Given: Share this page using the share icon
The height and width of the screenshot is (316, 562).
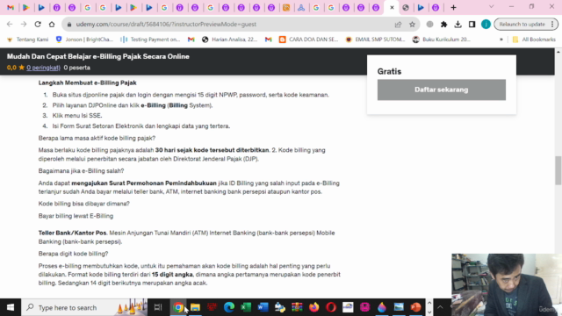Looking at the screenshot, I should (x=398, y=25).
